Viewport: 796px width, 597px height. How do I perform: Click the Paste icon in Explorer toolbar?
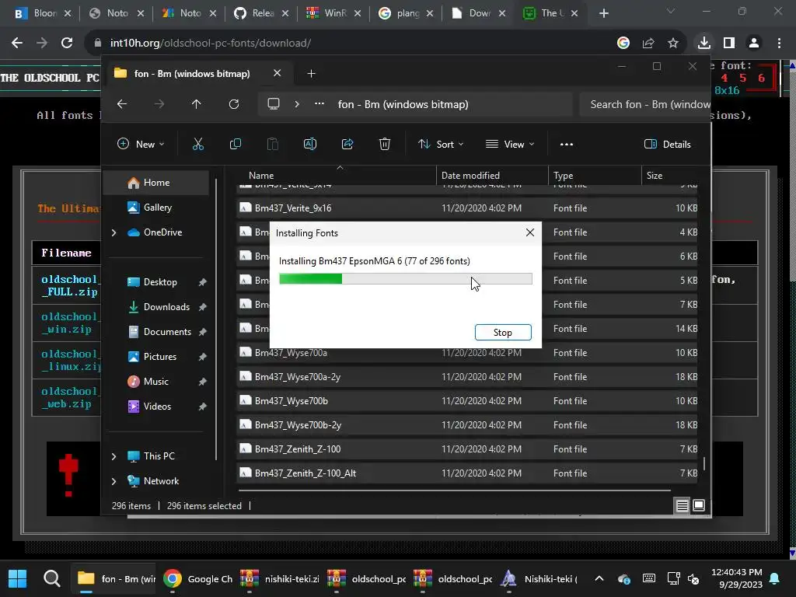273,144
